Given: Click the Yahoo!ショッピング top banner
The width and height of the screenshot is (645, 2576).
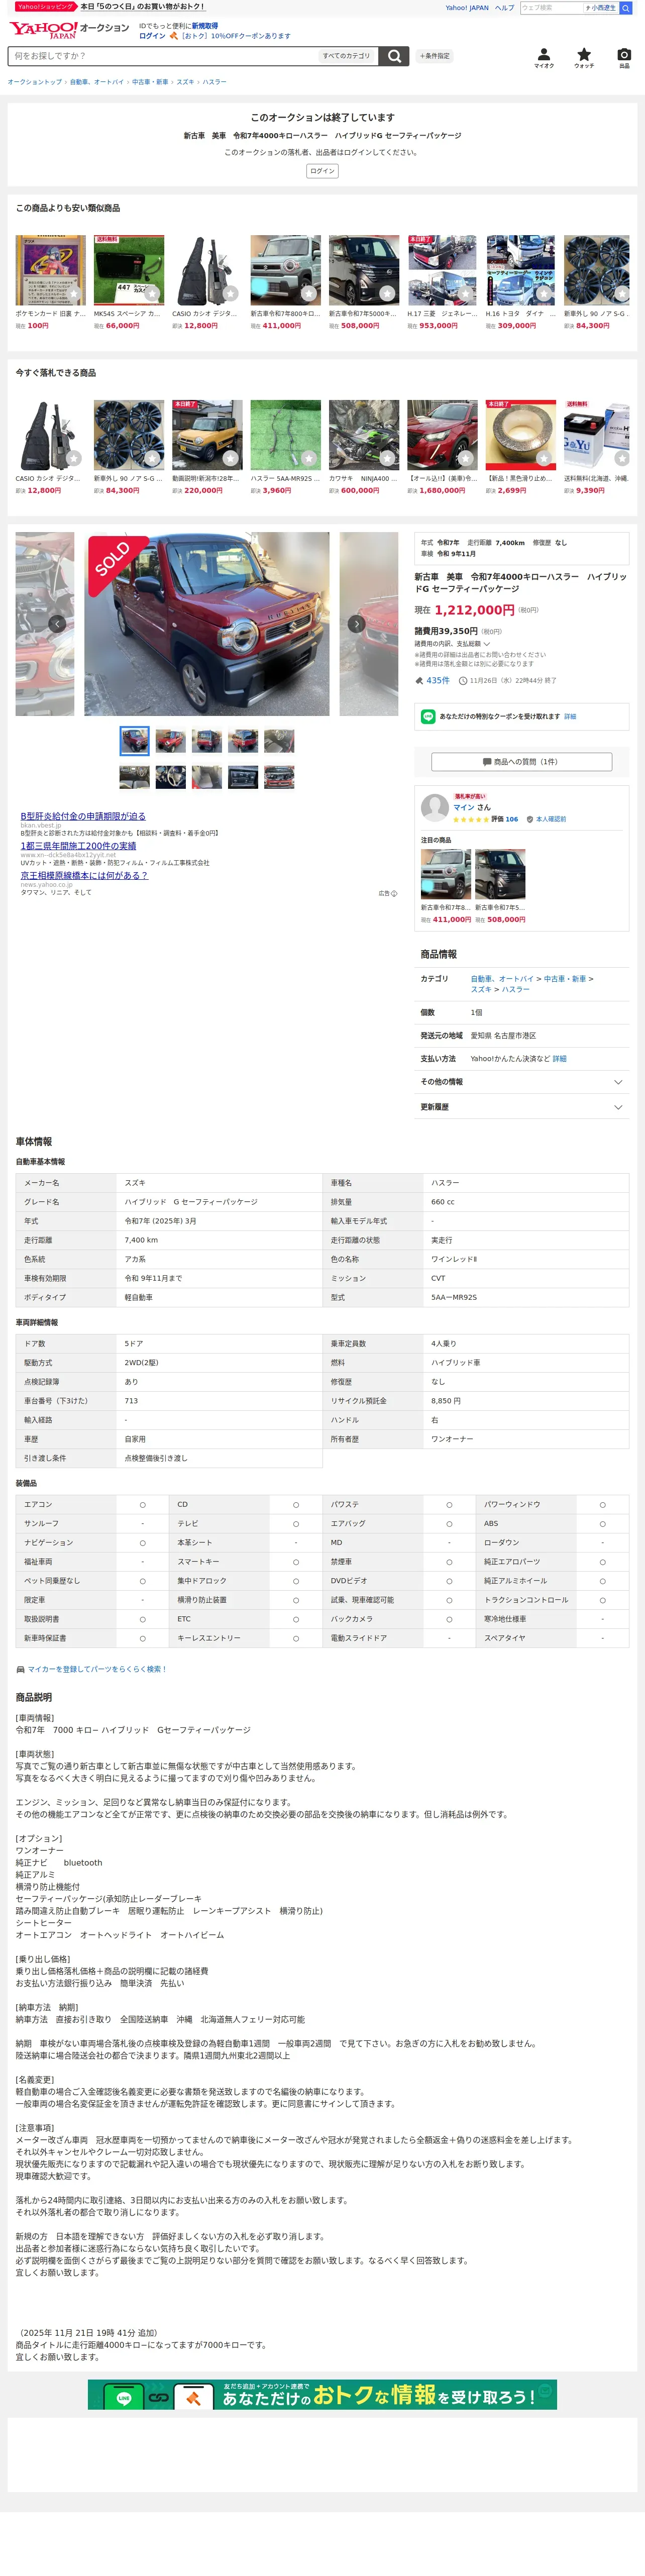Looking at the screenshot, I should 110,7.
